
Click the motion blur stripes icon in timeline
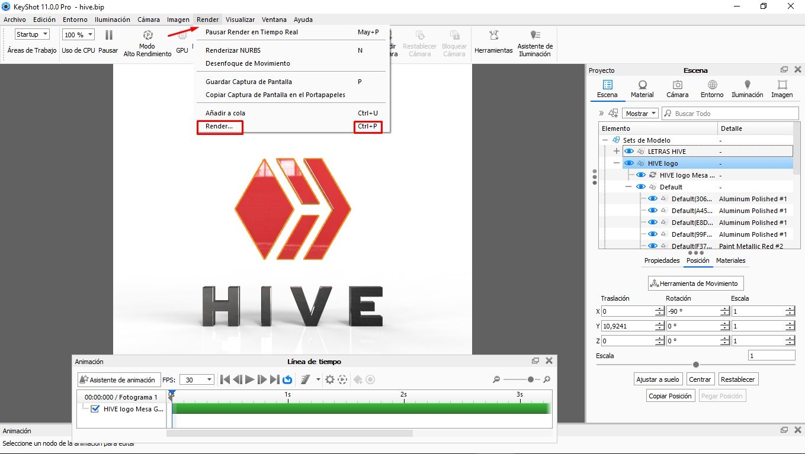click(306, 379)
